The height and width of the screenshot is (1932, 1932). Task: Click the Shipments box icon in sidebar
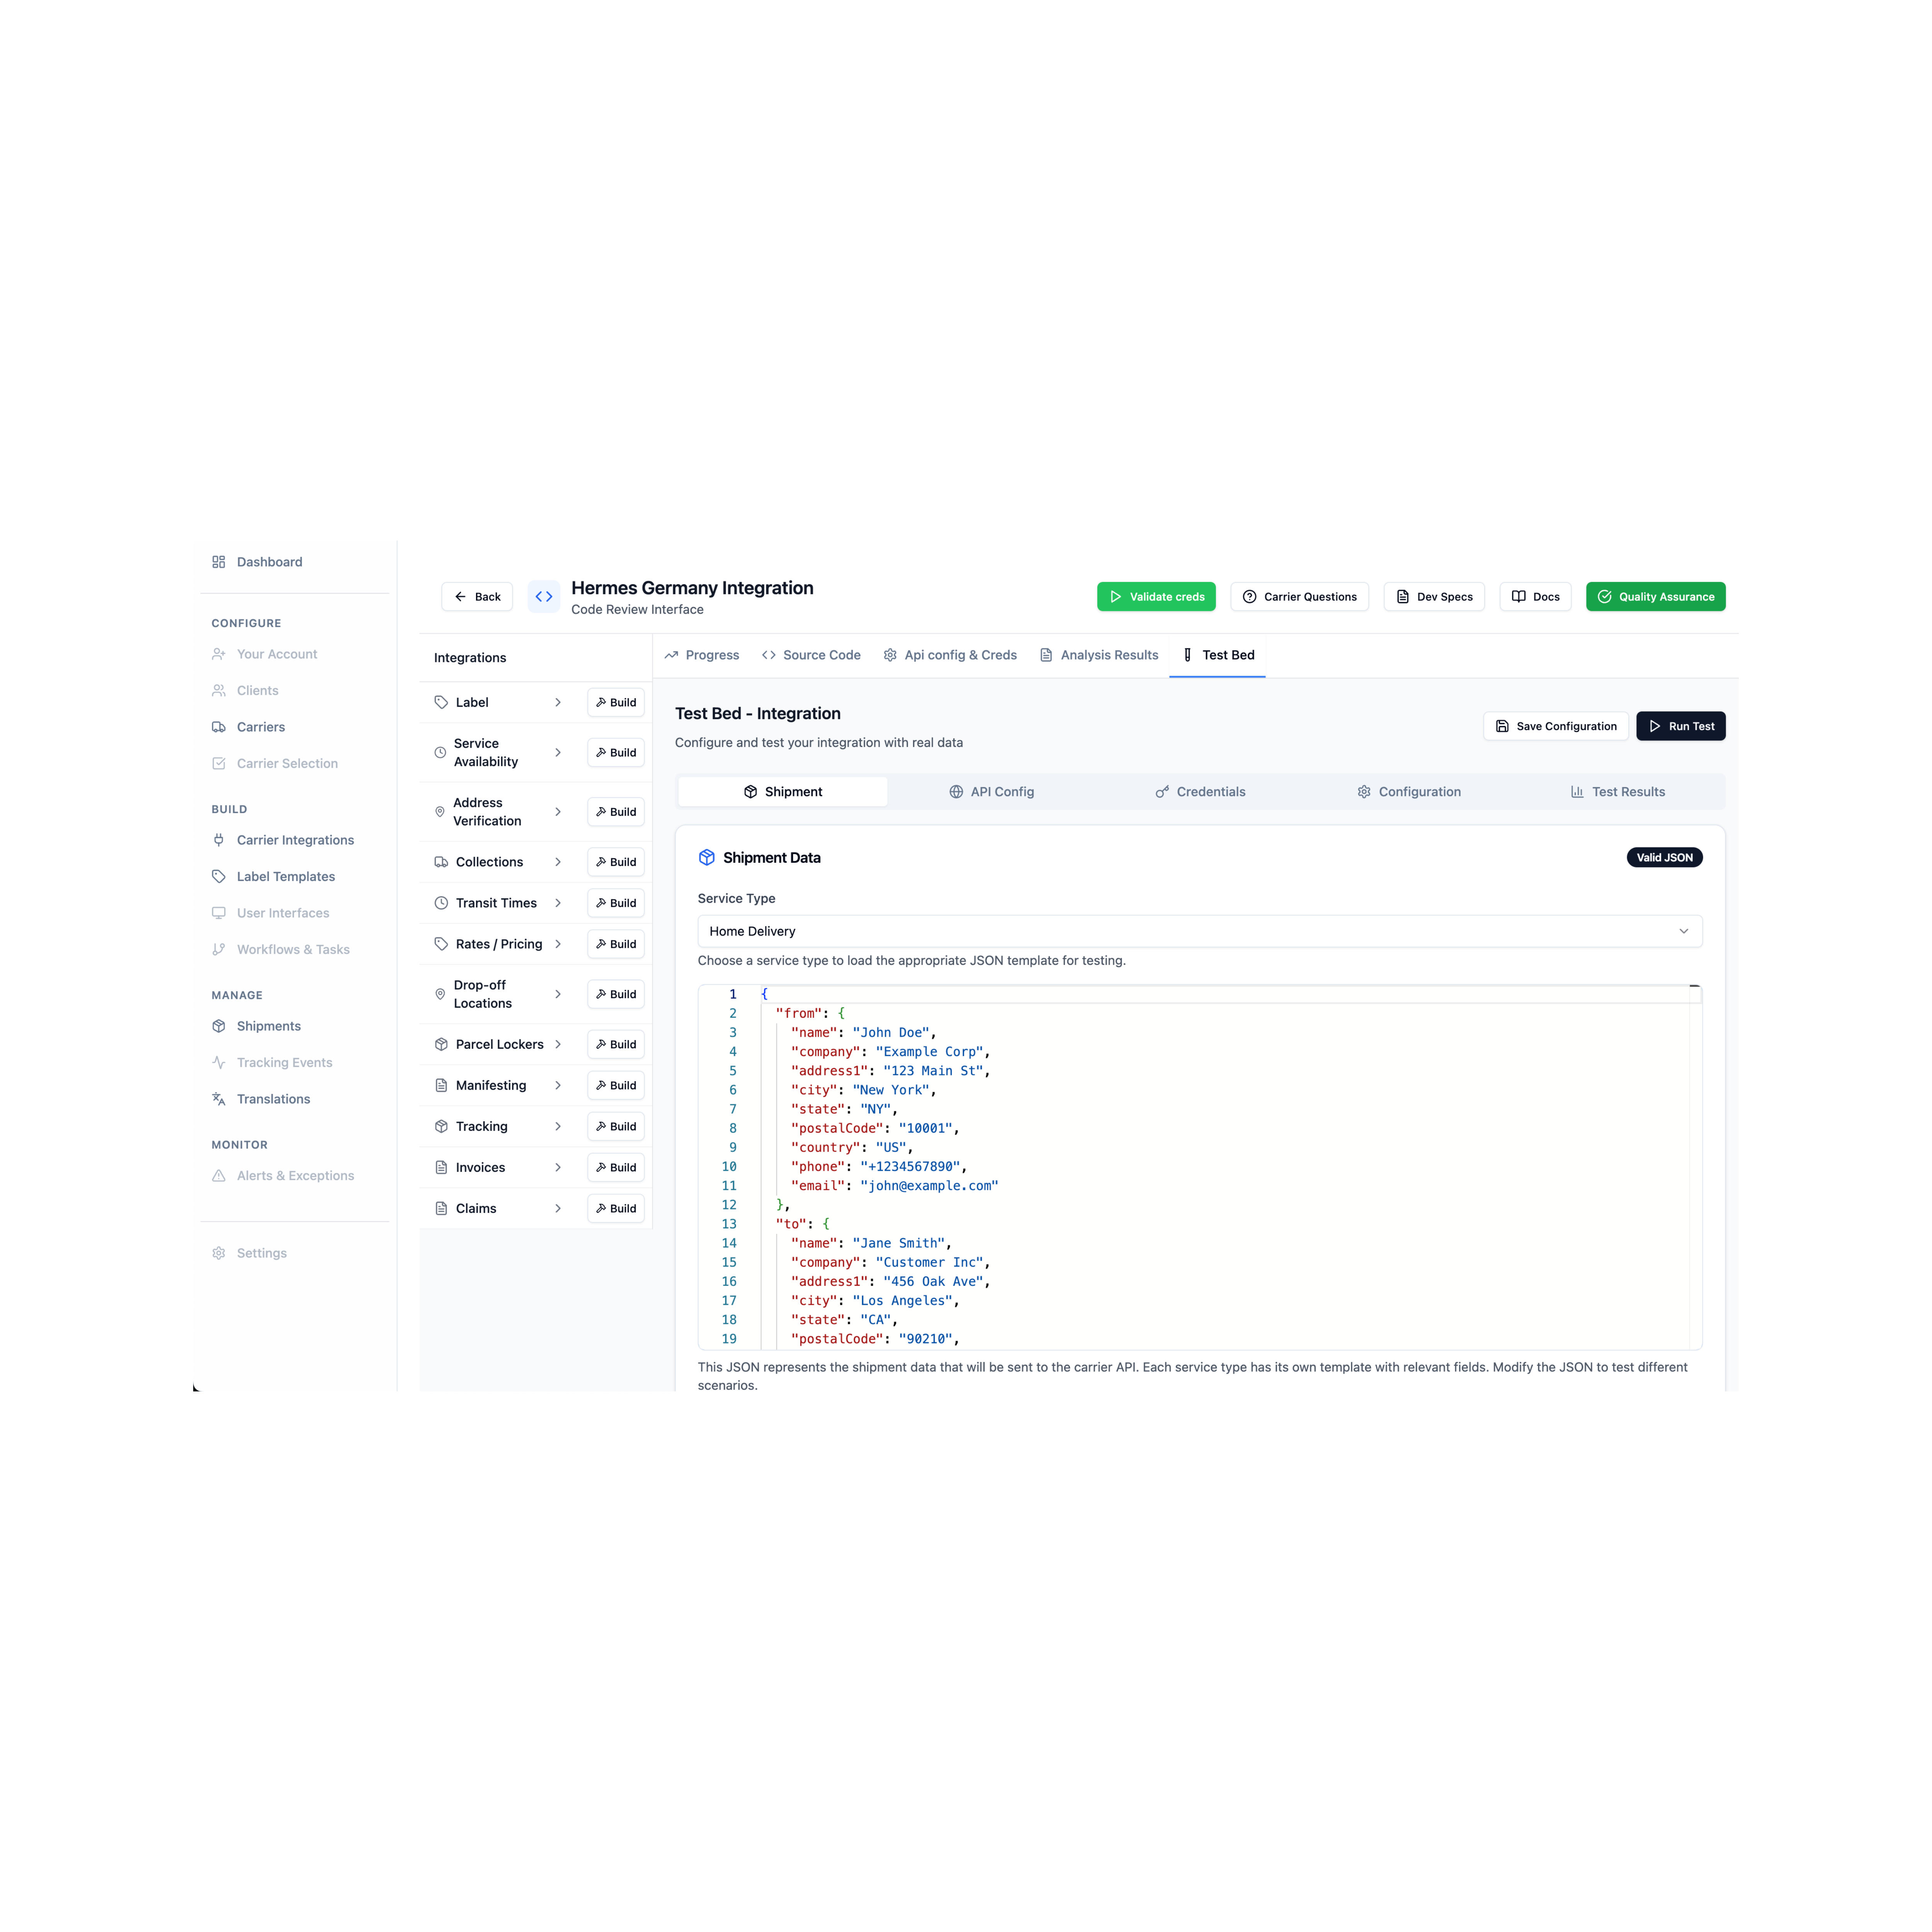[219, 1026]
